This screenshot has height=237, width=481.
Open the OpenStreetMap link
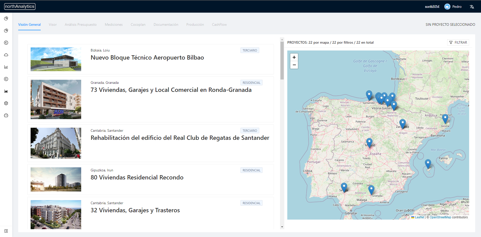point(440,217)
